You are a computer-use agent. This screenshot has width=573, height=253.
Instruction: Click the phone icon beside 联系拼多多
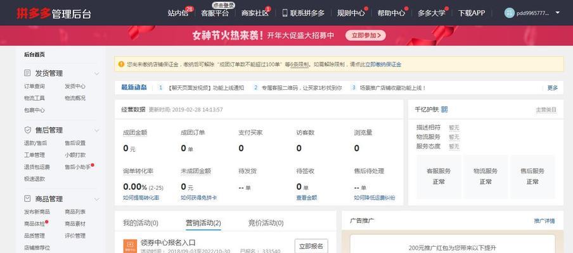pyautogui.click(x=285, y=13)
